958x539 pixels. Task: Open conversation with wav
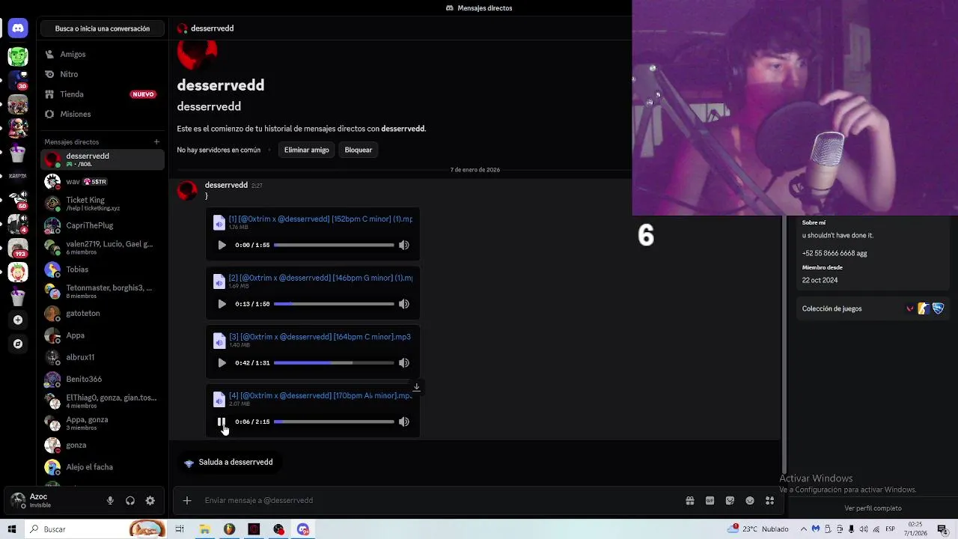pyautogui.click(x=103, y=181)
